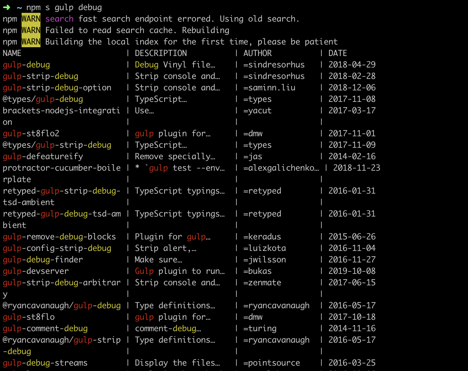468x371 pixels.
Task: Click the gulp-debug-streams entry
Action: tap(45, 363)
